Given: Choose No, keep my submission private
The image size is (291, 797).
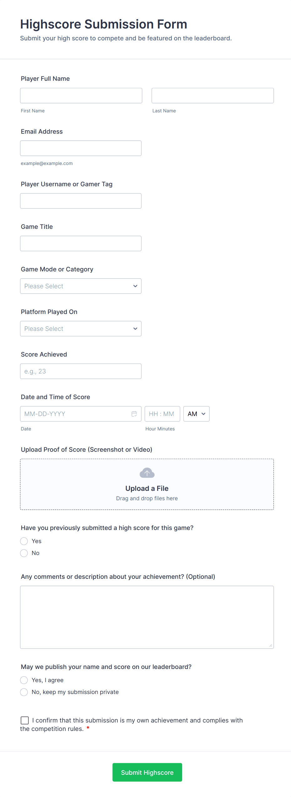Looking at the screenshot, I should tap(24, 692).
